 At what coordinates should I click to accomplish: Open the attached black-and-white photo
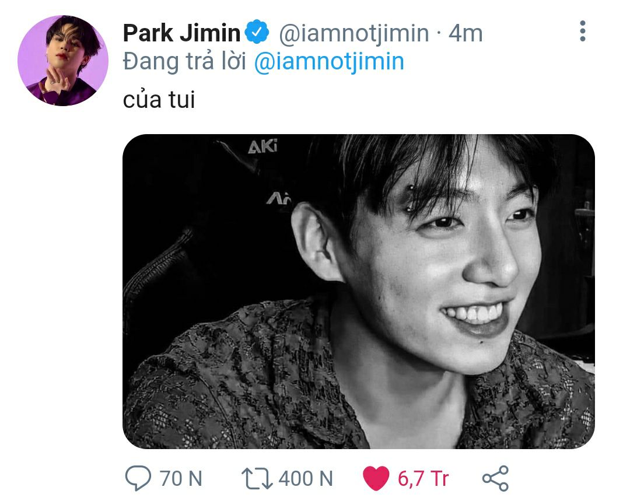358,291
